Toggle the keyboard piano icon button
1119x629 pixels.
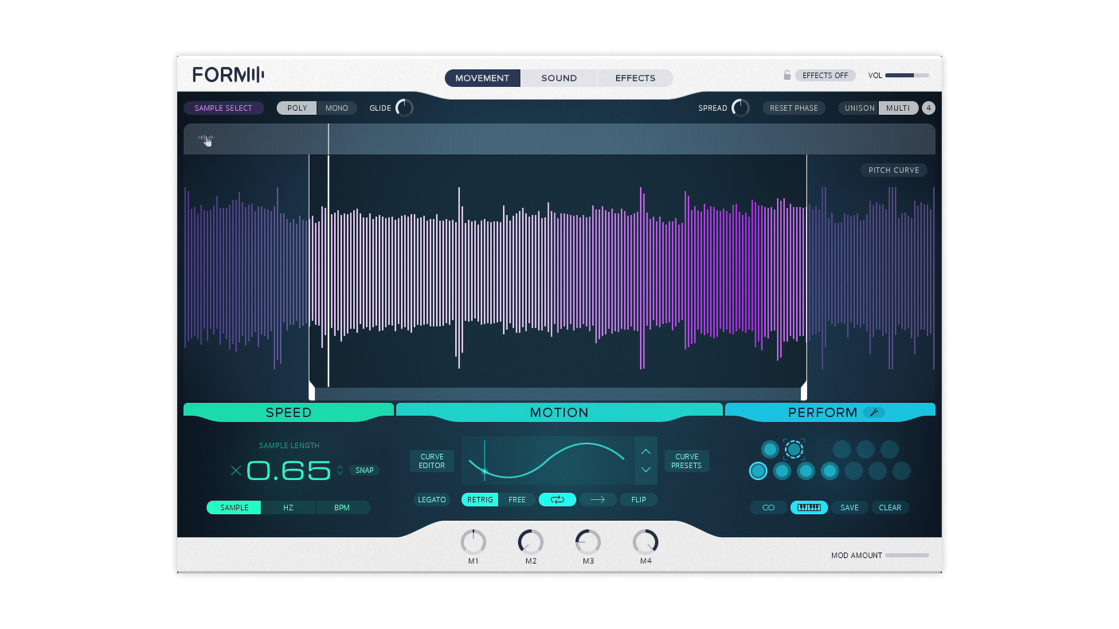coord(808,508)
